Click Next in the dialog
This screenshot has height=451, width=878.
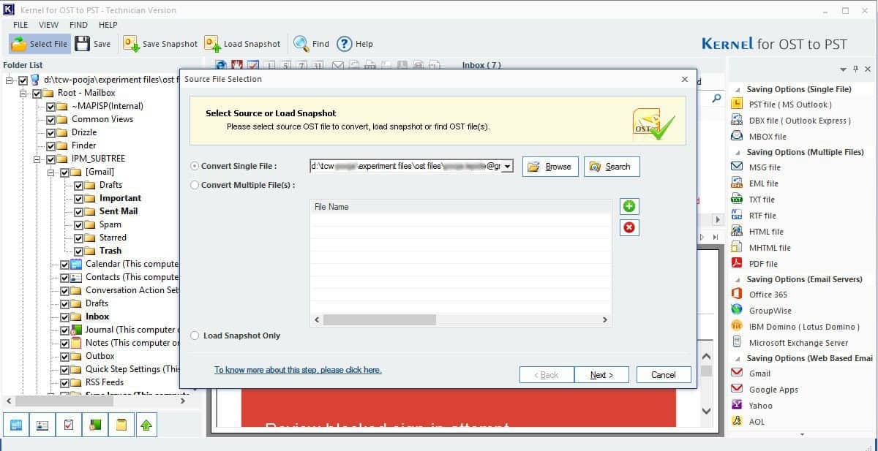pyautogui.click(x=601, y=375)
